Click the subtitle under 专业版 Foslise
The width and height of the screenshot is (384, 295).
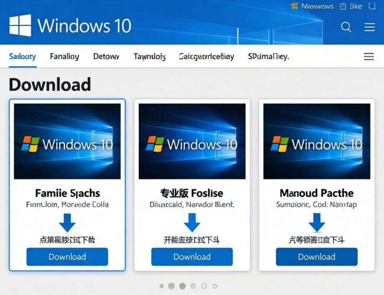pos(192,205)
